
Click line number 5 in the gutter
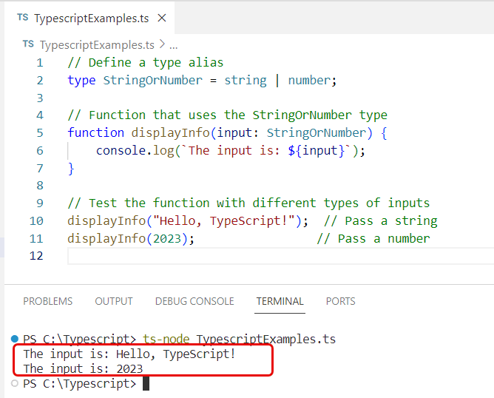tap(40, 132)
